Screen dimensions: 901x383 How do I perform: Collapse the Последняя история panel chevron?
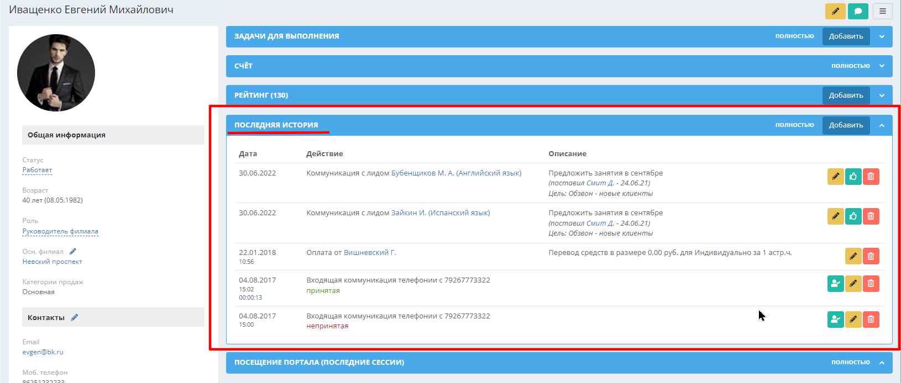point(882,125)
